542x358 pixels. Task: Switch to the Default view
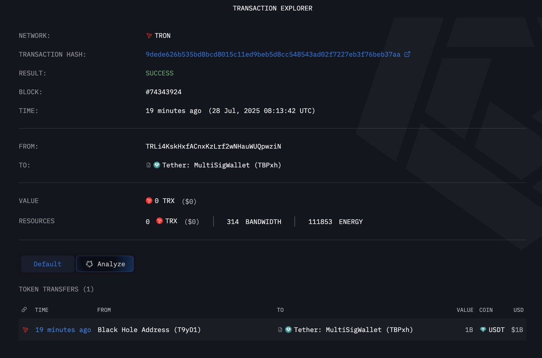pos(47,264)
